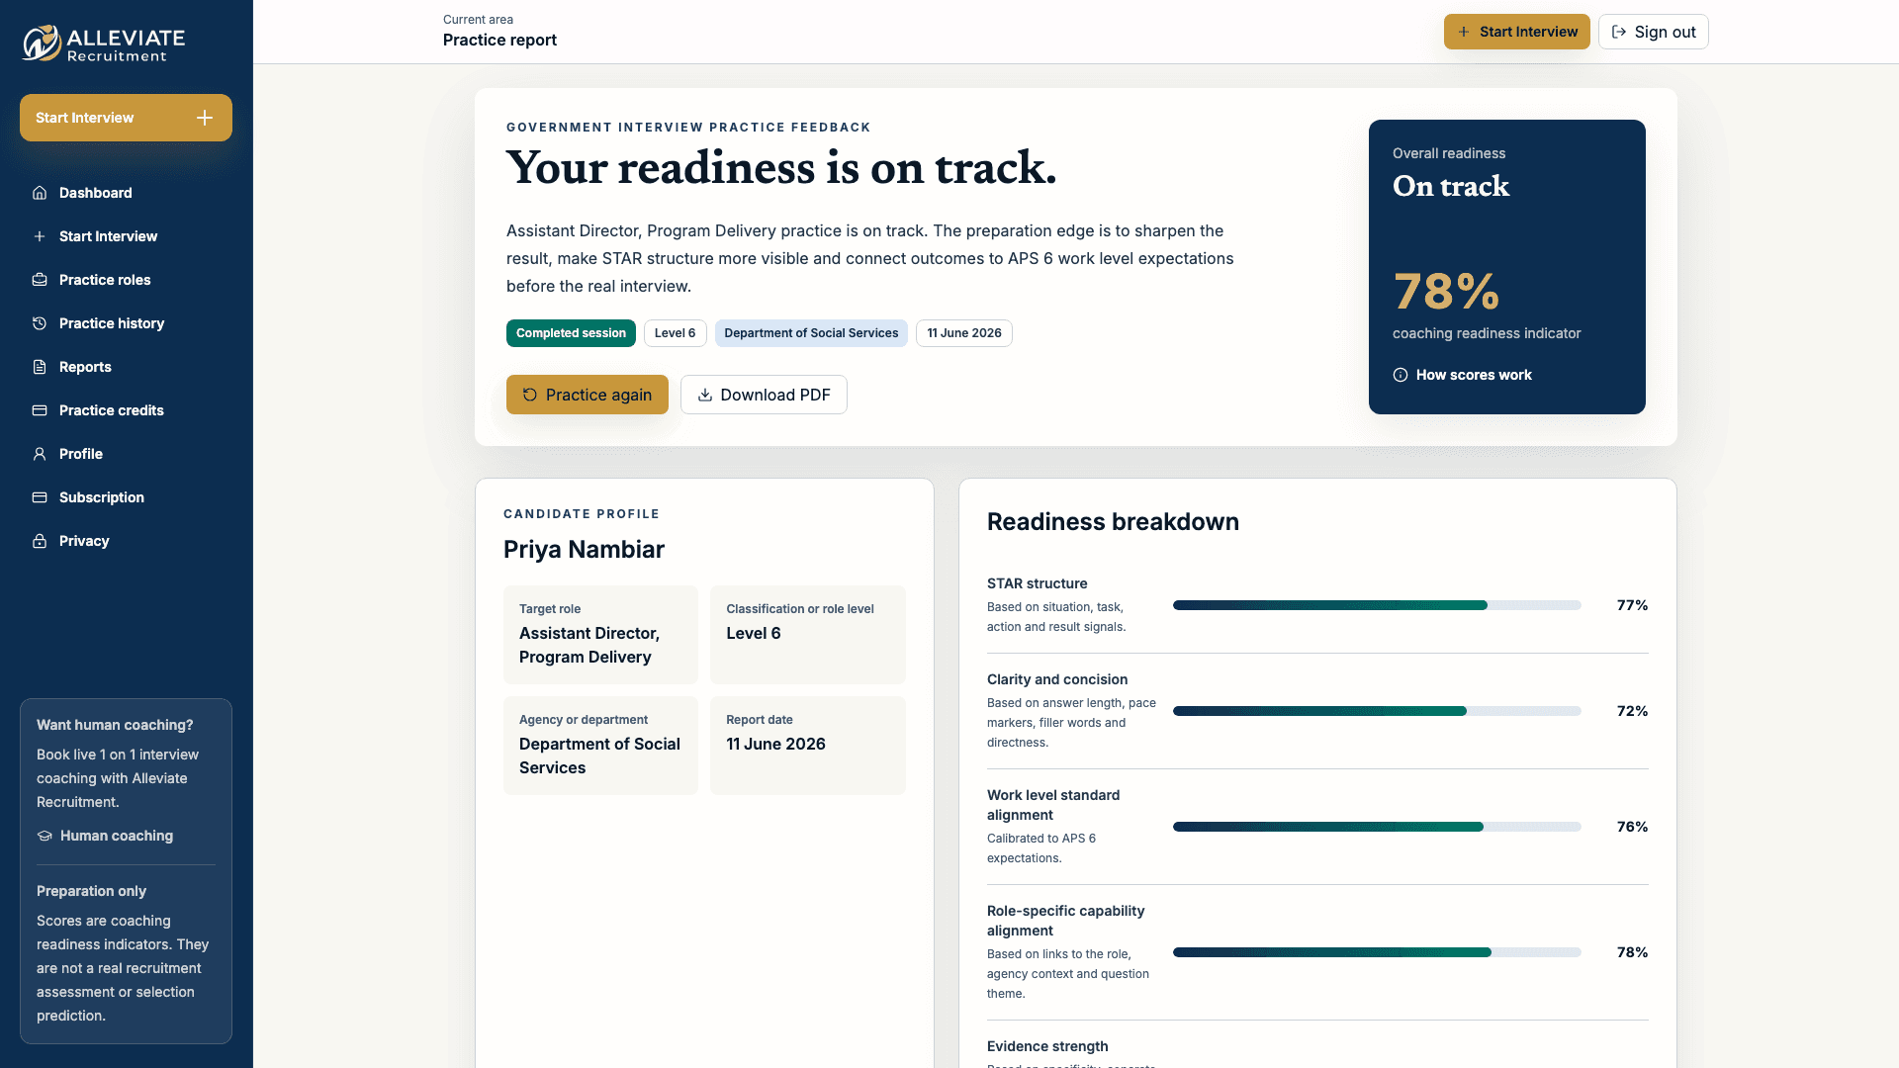Click the Agency or department card

600,746
